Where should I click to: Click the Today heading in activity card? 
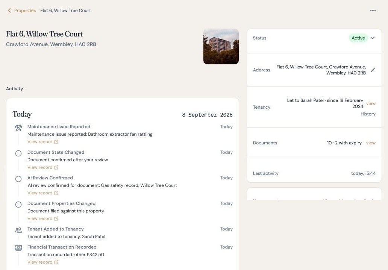(22, 114)
